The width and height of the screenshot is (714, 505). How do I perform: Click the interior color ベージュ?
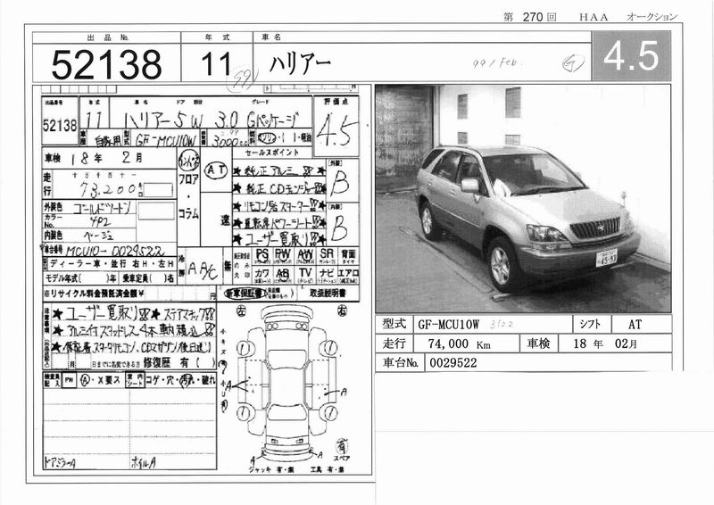(x=98, y=236)
